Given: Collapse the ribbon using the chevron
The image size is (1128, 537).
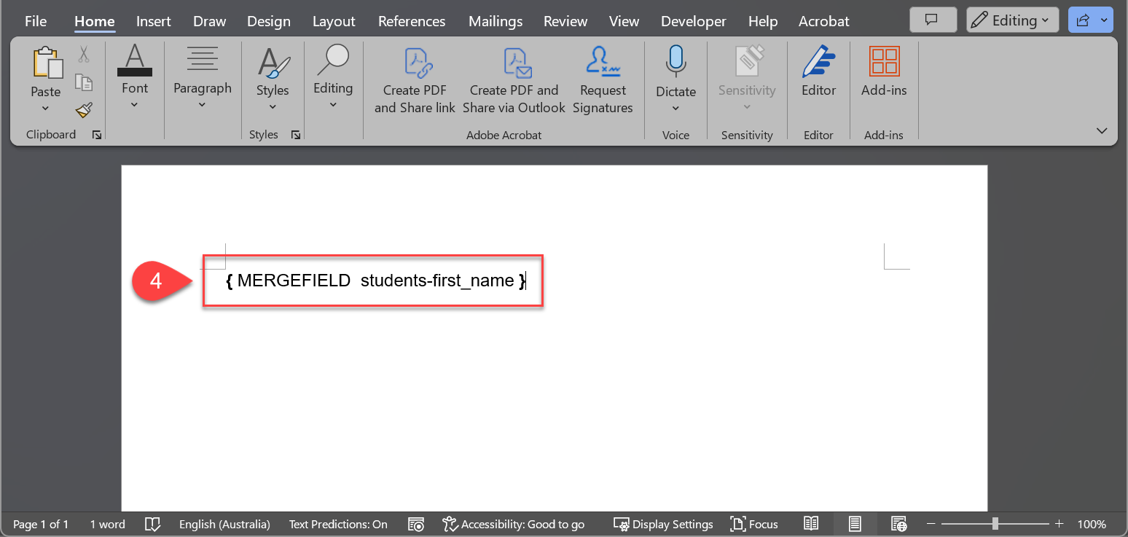Looking at the screenshot, I should coord(1102,130).
